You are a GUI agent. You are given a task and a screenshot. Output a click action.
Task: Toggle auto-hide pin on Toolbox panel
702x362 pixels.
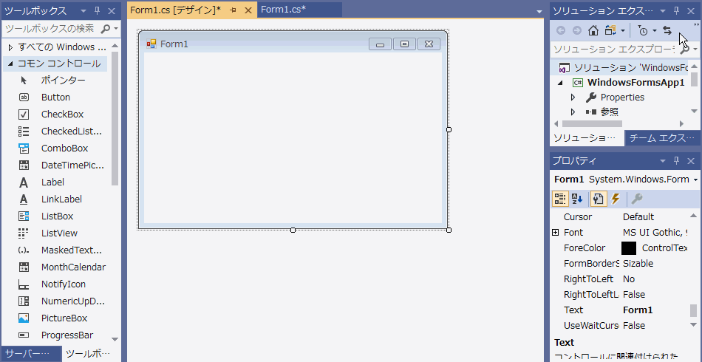click(x=97, y=11)
